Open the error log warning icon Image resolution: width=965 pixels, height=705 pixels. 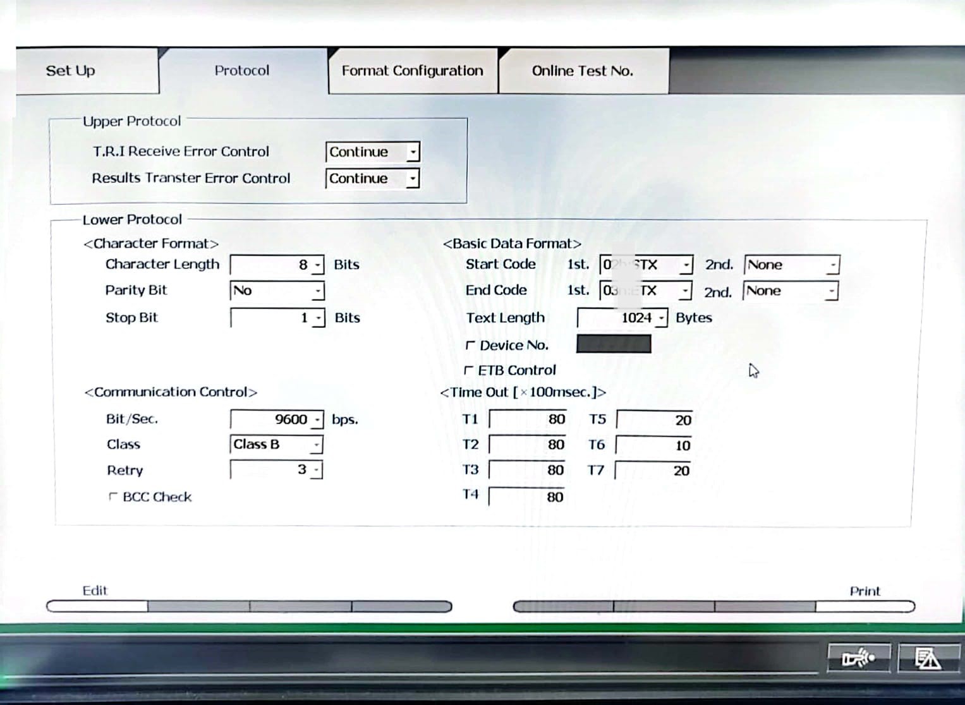click(928, 659)
